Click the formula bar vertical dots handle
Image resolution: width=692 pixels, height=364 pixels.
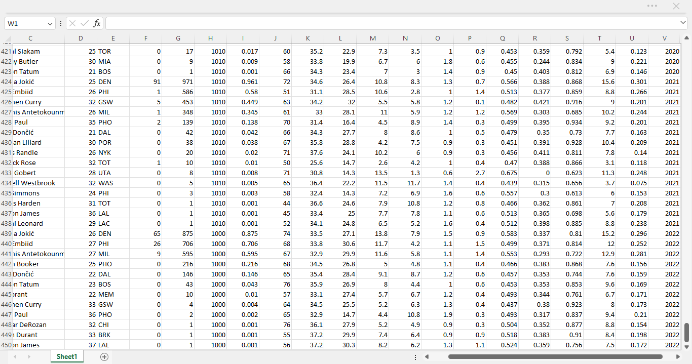[x=61, y=23]
